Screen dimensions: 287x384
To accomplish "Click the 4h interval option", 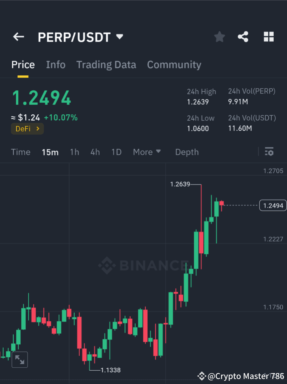I will coord(95,152).
